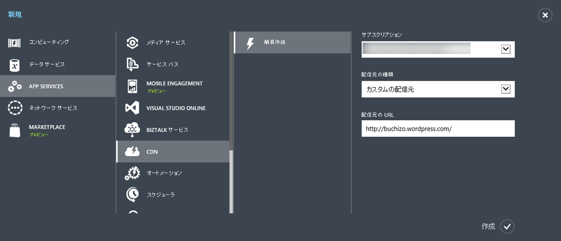Viewport: 561px width, 241px height.
Task: Open the スケジューラ clock icon
Action: 133,195
